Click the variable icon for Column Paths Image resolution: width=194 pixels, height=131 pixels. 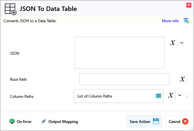(x=171, y=95)
